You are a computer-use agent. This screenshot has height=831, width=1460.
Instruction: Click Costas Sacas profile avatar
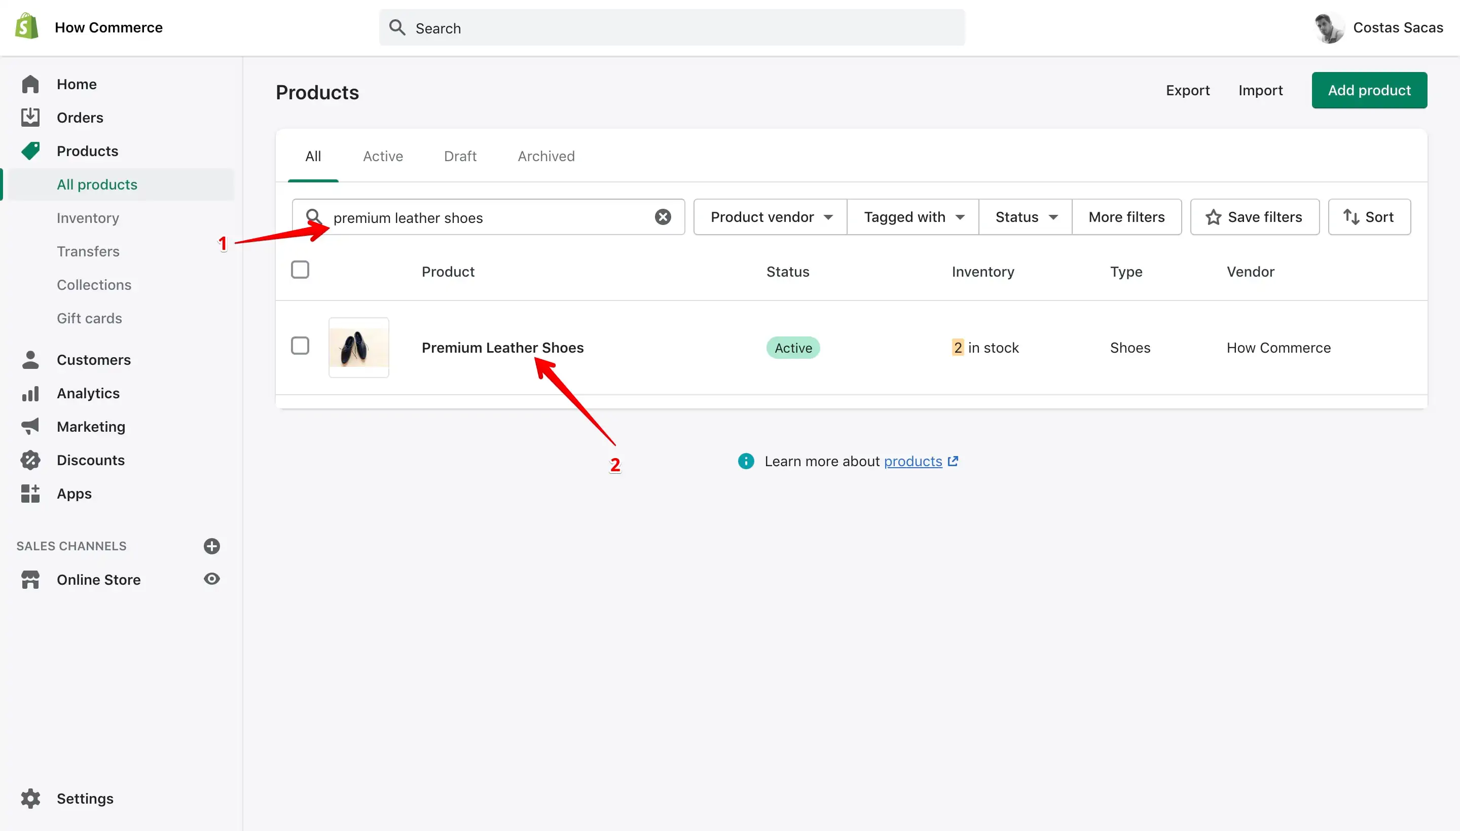point(1329,27)
